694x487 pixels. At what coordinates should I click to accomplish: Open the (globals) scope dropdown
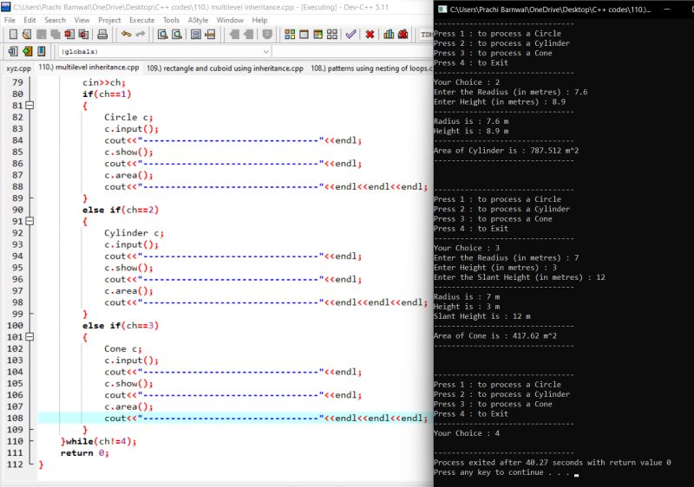(x=164, y=52)
